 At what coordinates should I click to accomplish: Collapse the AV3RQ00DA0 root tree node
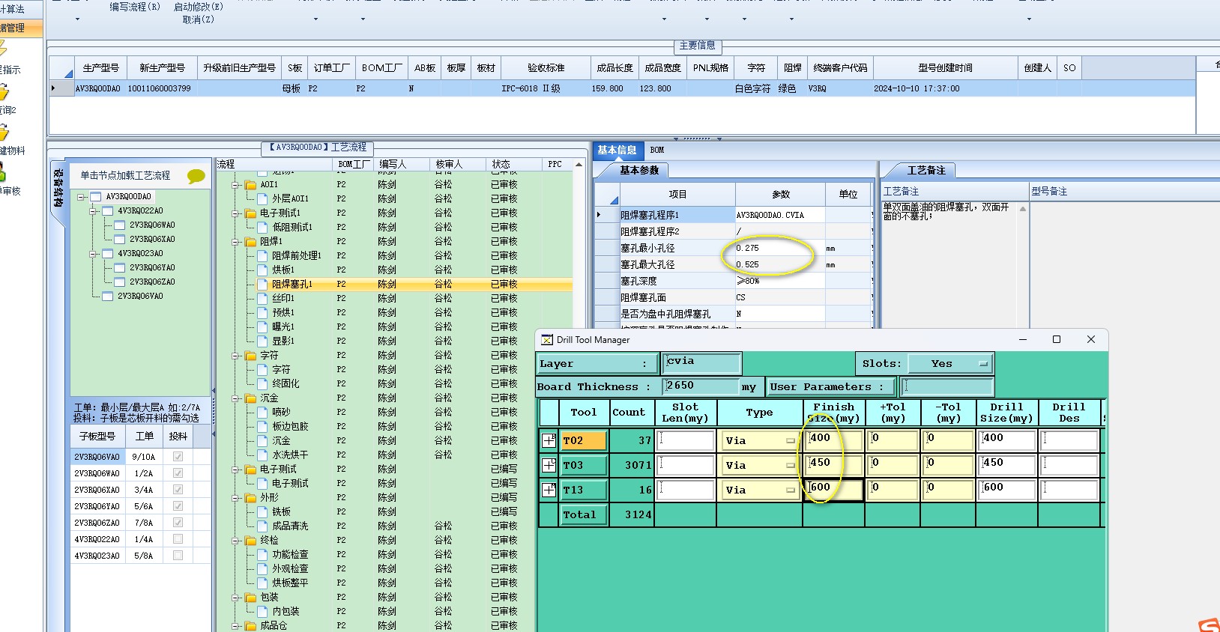[81, 197]
